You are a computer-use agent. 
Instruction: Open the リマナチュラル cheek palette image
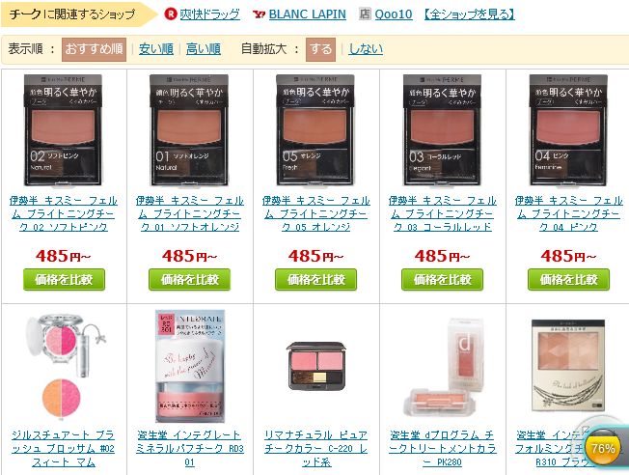coord(316,366)
